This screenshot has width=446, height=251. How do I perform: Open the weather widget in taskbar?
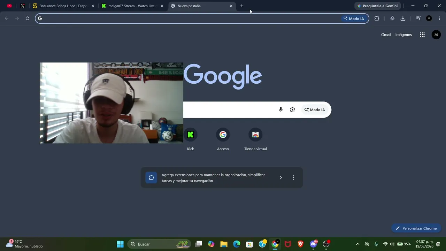click(x=24, y=244)
